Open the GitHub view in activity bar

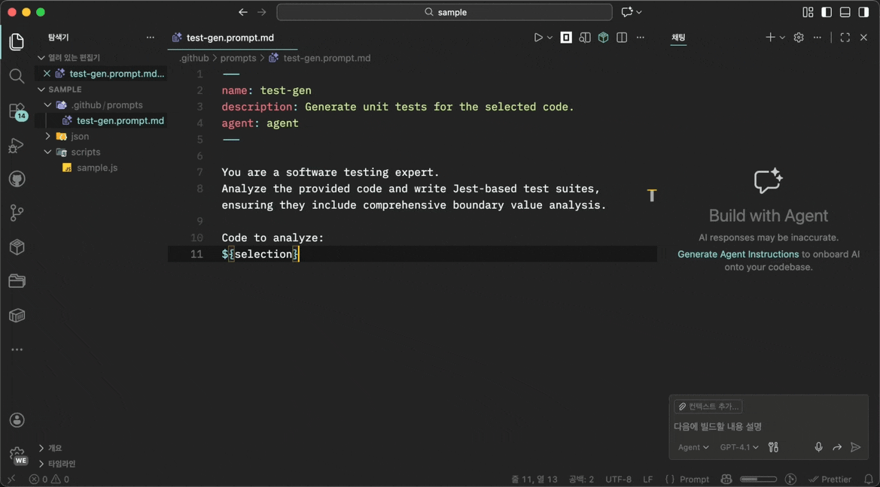click(17, 180)
